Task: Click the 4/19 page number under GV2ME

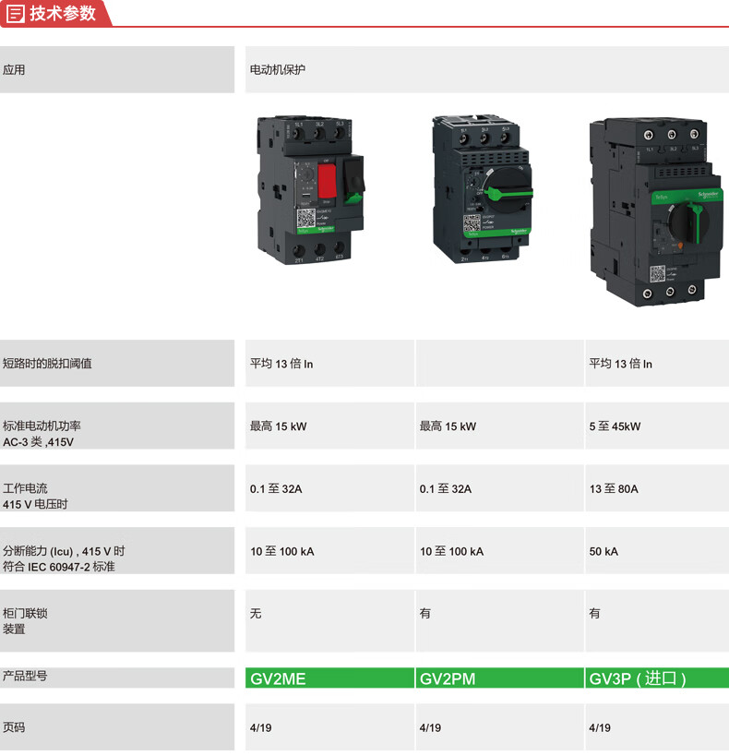Action: point(261,727)
